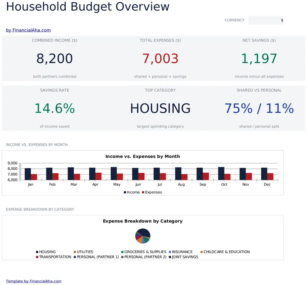Viewport: 307px width, 285px height.
Task: Click the GROCERIES & SUPPLIES legend entry
Action: point(144,252)
